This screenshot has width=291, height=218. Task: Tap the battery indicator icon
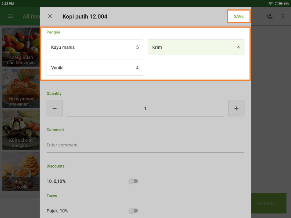click(278, 3)
